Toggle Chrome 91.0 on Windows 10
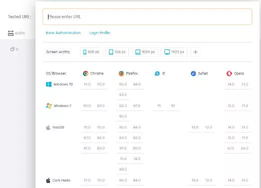Image resolution: width=261 pixels, height=188 pixels. [87, 84]
